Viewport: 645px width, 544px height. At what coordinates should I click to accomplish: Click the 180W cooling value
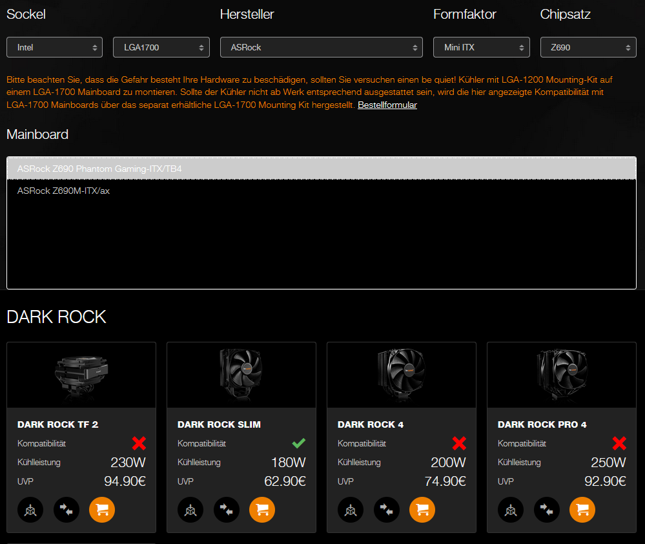point(289,462)
